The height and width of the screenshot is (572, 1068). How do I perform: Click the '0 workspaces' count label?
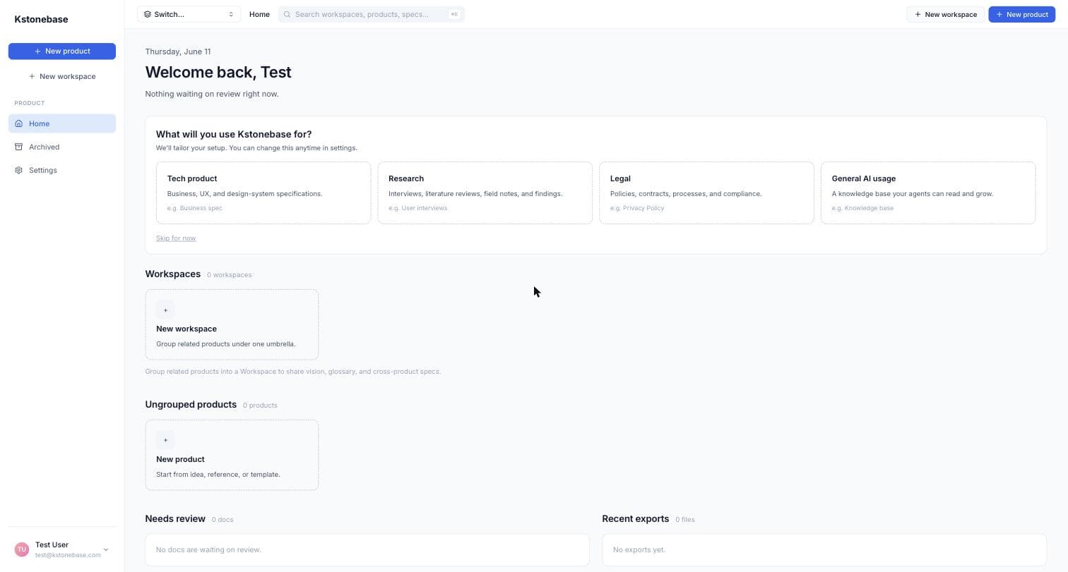pyautogui.click(x=230, y=275)
